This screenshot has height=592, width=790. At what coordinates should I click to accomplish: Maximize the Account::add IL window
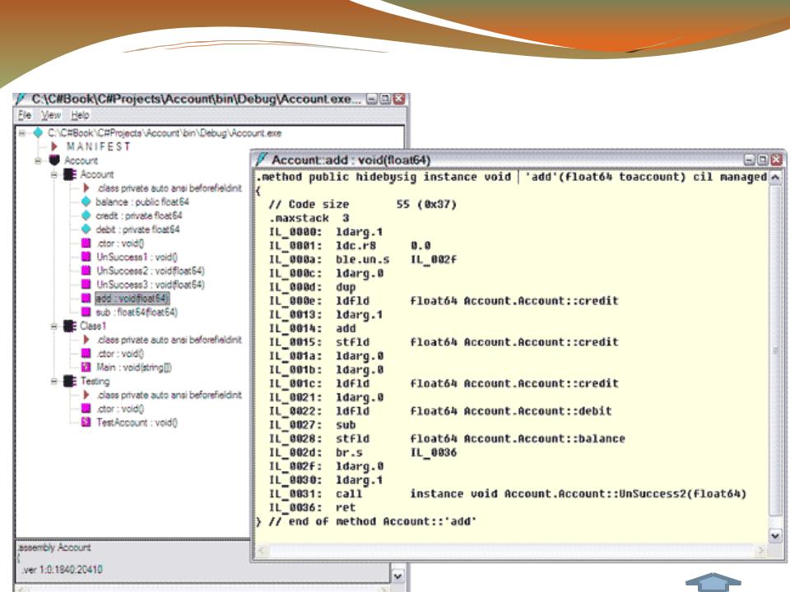click(x=763, y=160)
